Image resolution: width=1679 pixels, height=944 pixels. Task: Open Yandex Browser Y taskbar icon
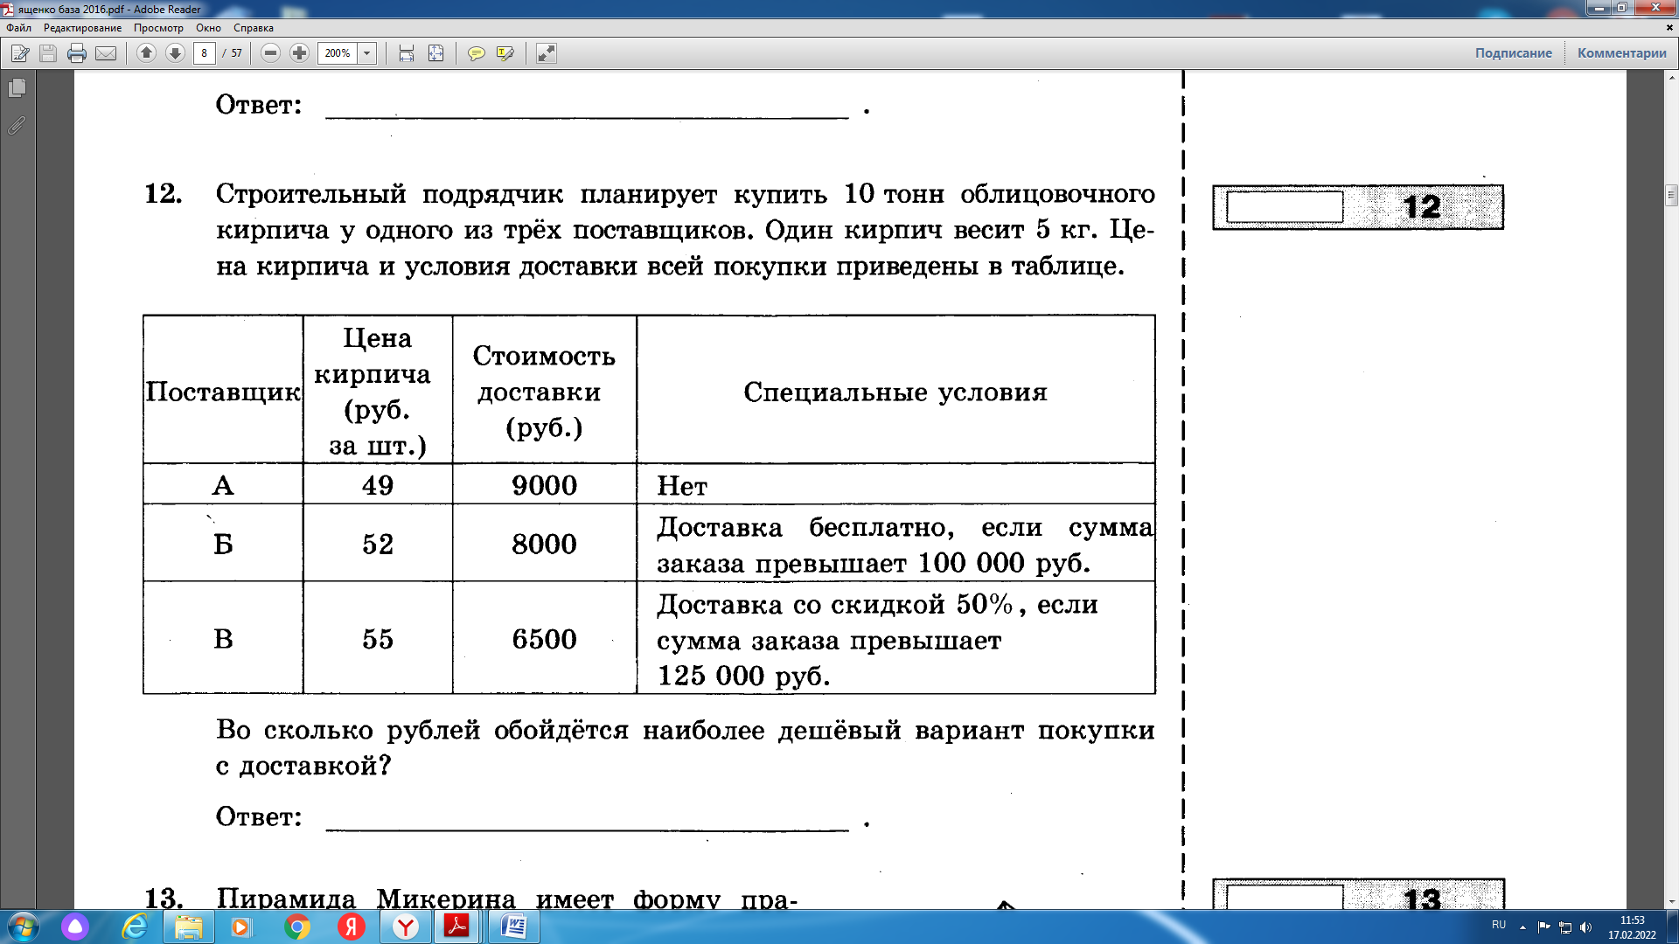point(406,927)
